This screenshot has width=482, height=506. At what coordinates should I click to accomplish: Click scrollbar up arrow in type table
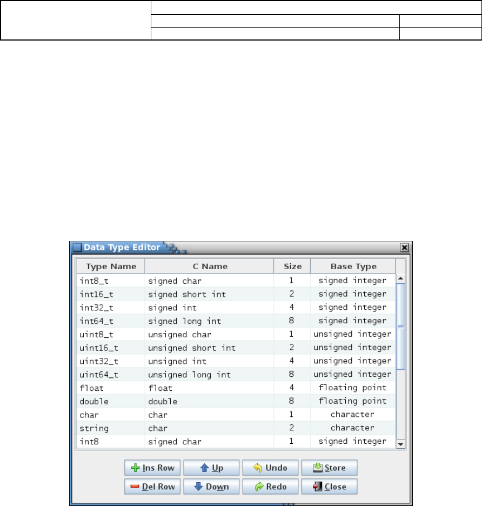click(401, 278)
